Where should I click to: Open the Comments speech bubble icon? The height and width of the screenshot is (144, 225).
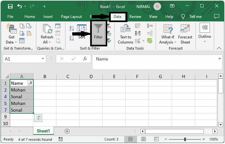pyautogui.click(x=217, y=16)
